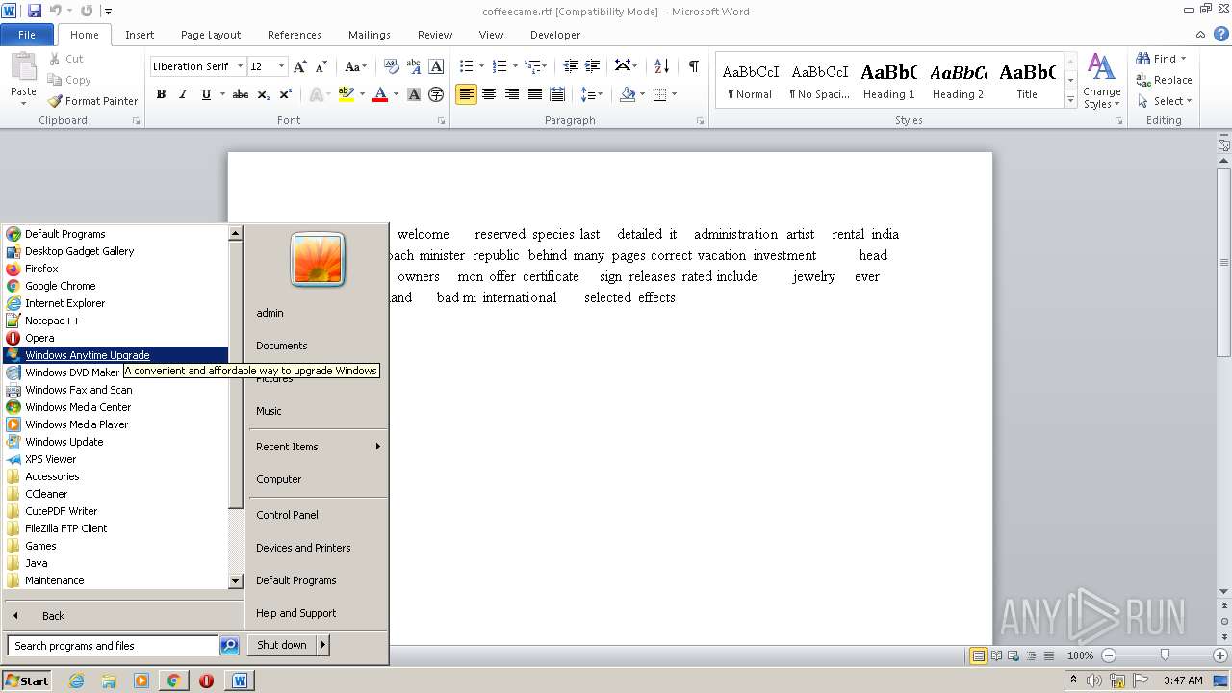This screenshot has width=1232, height=693.
Task: Toggle Underline formatting
Action: (x=205, y=94)
